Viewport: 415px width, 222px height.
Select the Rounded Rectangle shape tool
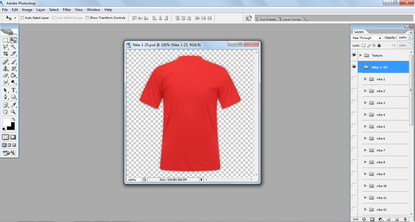[x=13, y=97]
